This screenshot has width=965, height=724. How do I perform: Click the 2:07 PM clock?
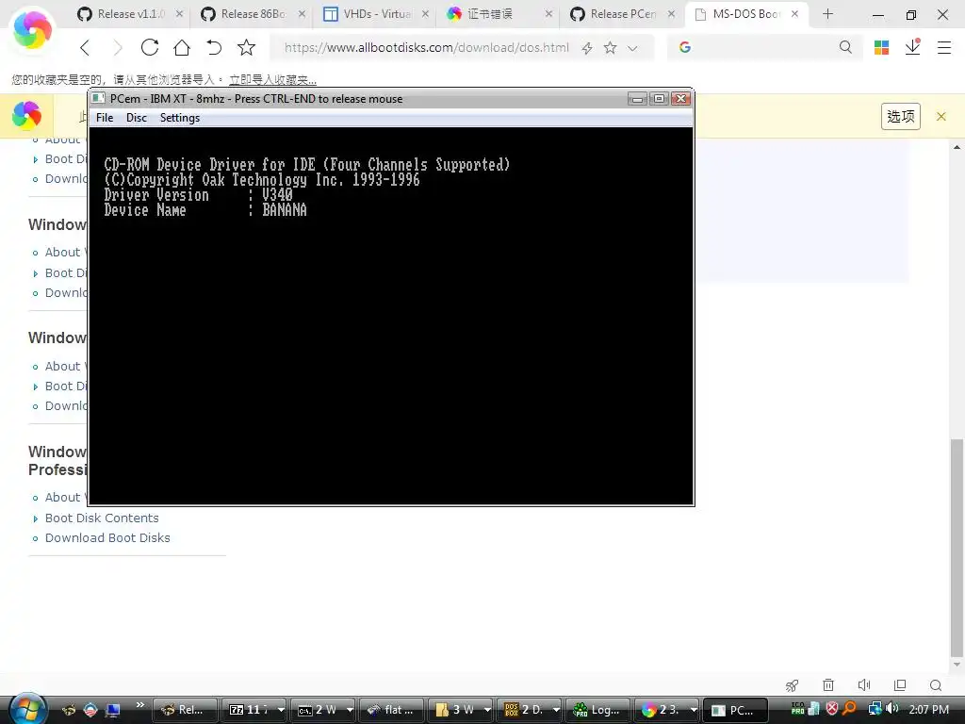(x=928, y=709)
